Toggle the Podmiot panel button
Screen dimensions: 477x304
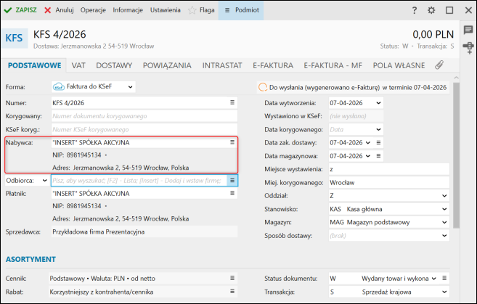[242, 10]
